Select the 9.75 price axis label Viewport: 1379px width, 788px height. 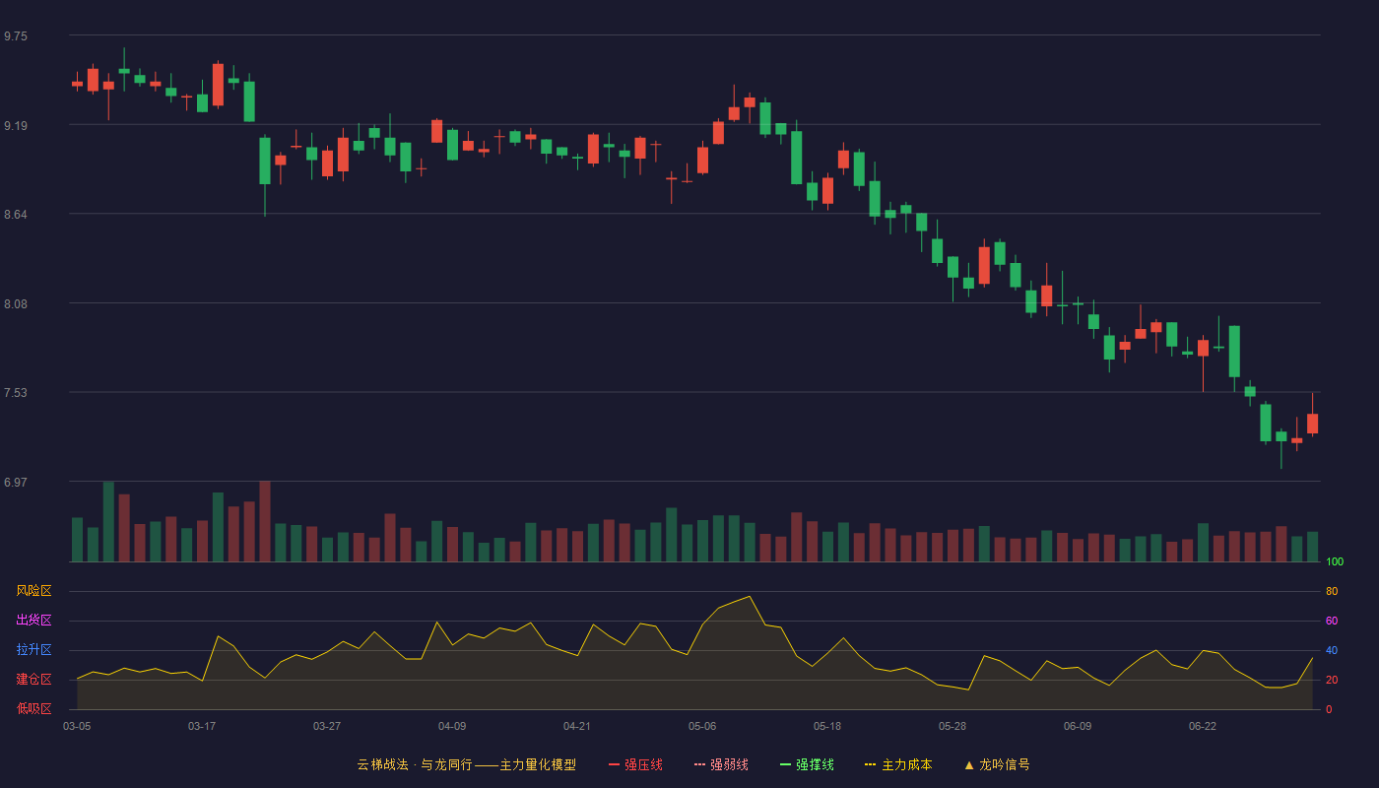click(x=16, y=36)
